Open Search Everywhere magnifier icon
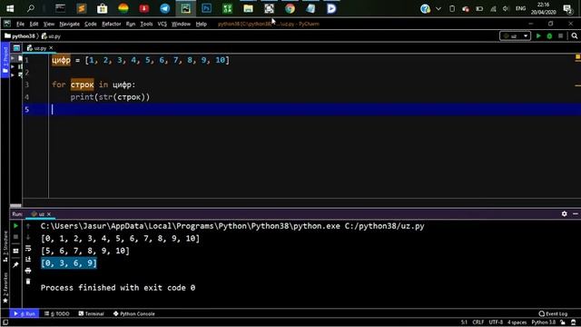The height and width of the screenshot is (327, 581). click(x=575, y=36)
